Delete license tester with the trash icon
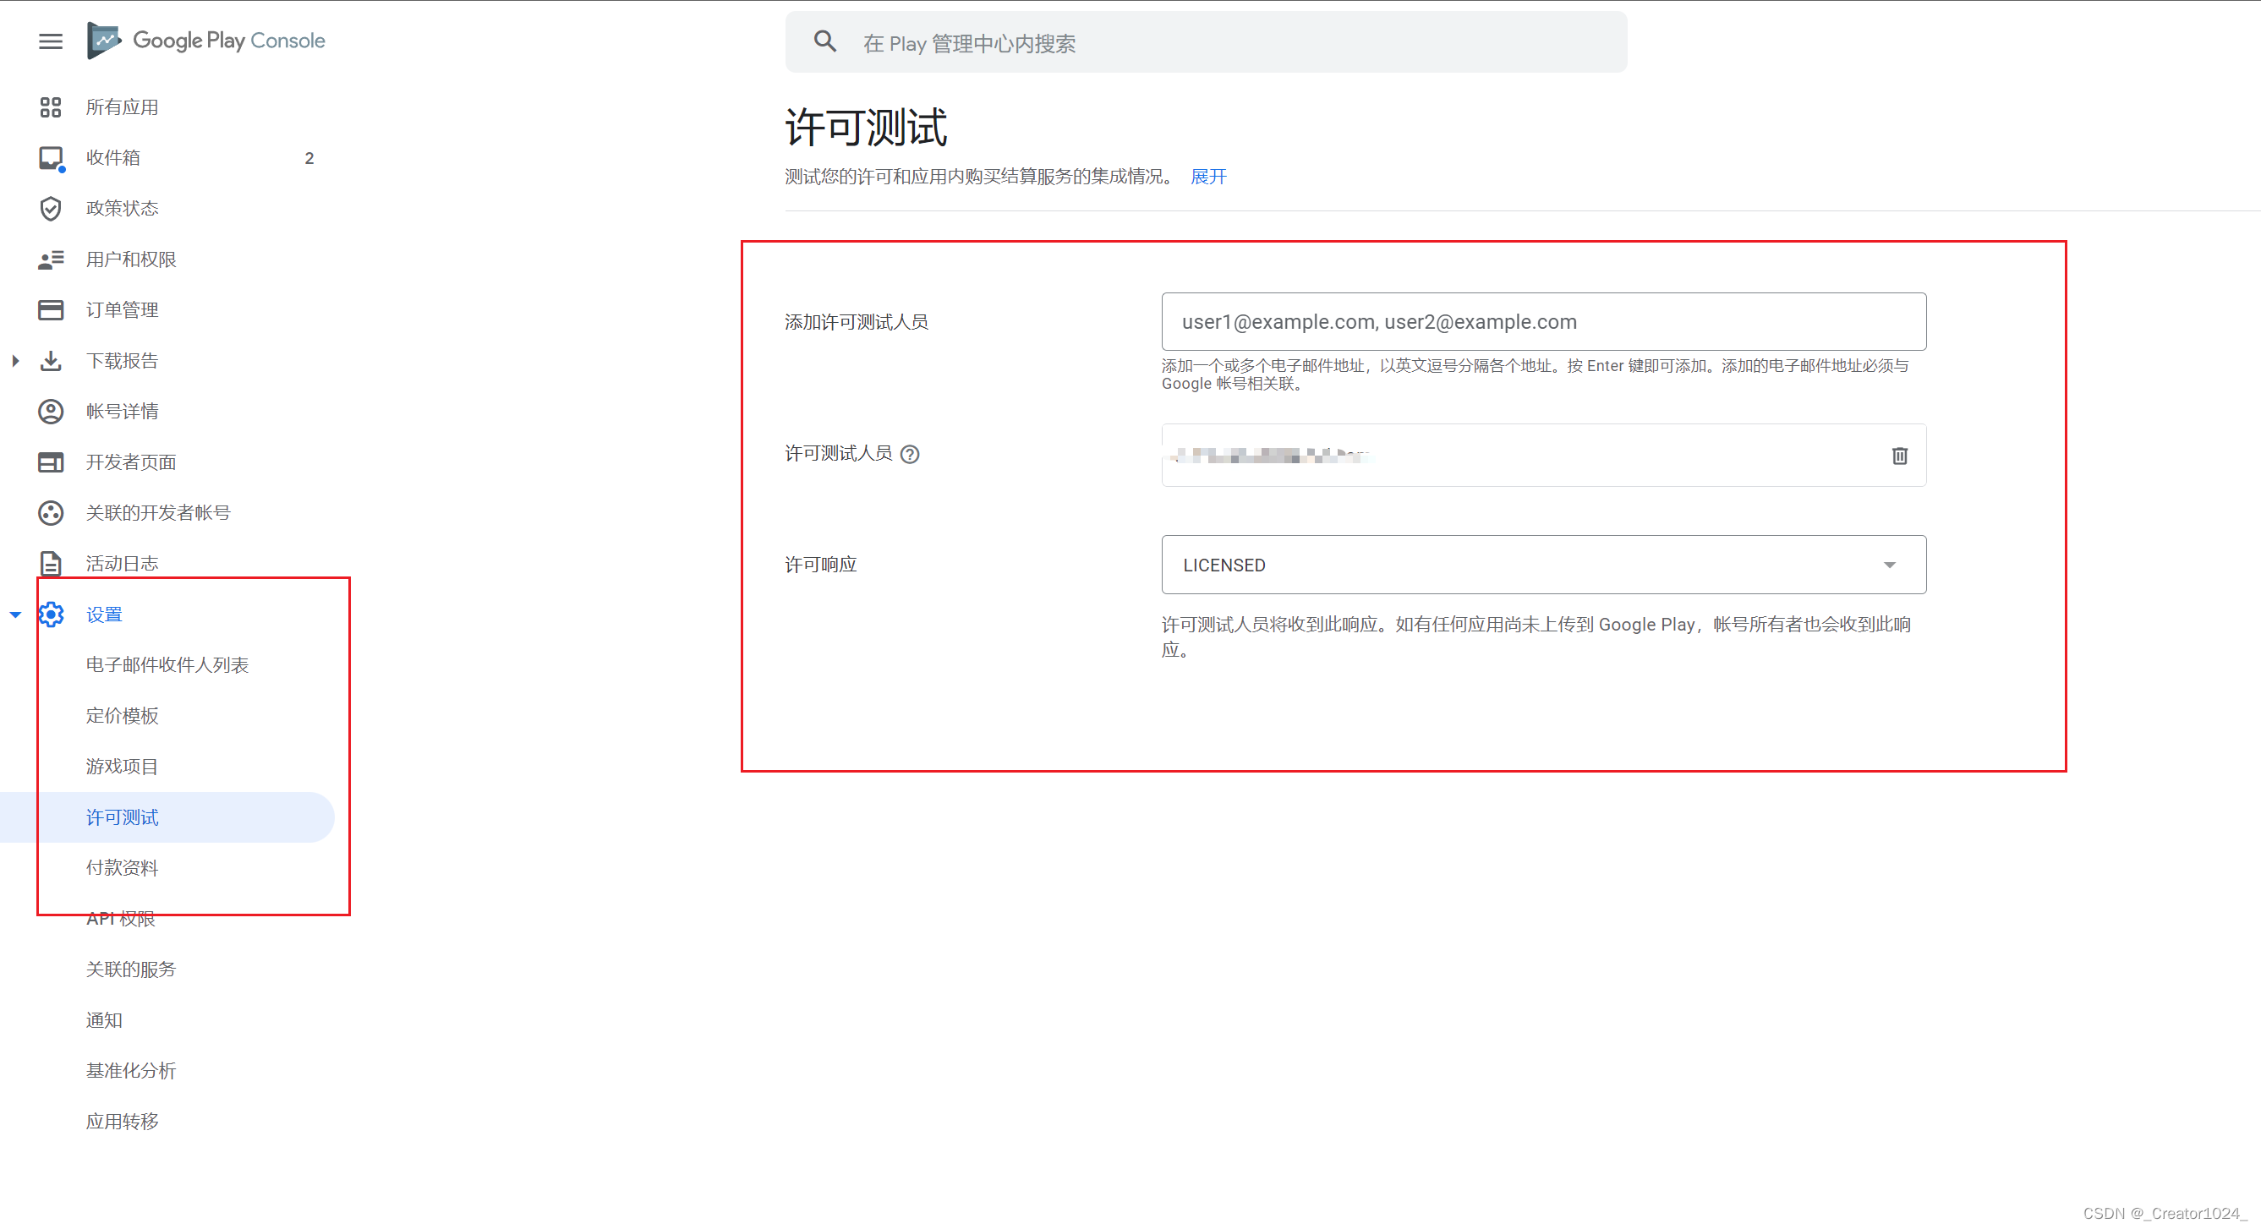The image size is (2261, 1229). (x=1899, y=456)
